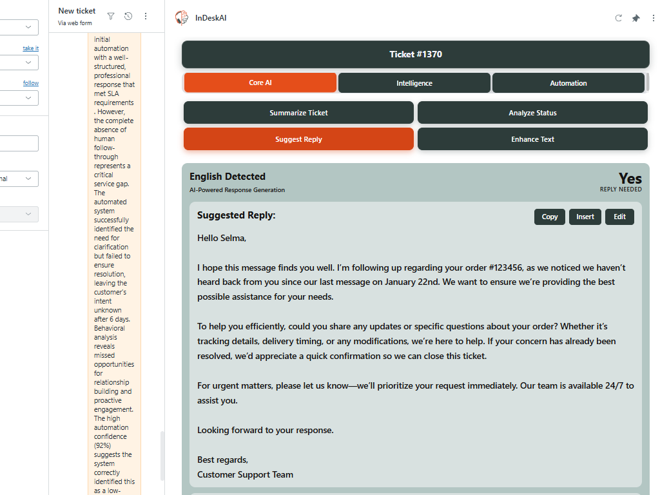Viewport: 660px width, 495px height.
Task: Open the ticket events history icon
Action: (128, 16)
